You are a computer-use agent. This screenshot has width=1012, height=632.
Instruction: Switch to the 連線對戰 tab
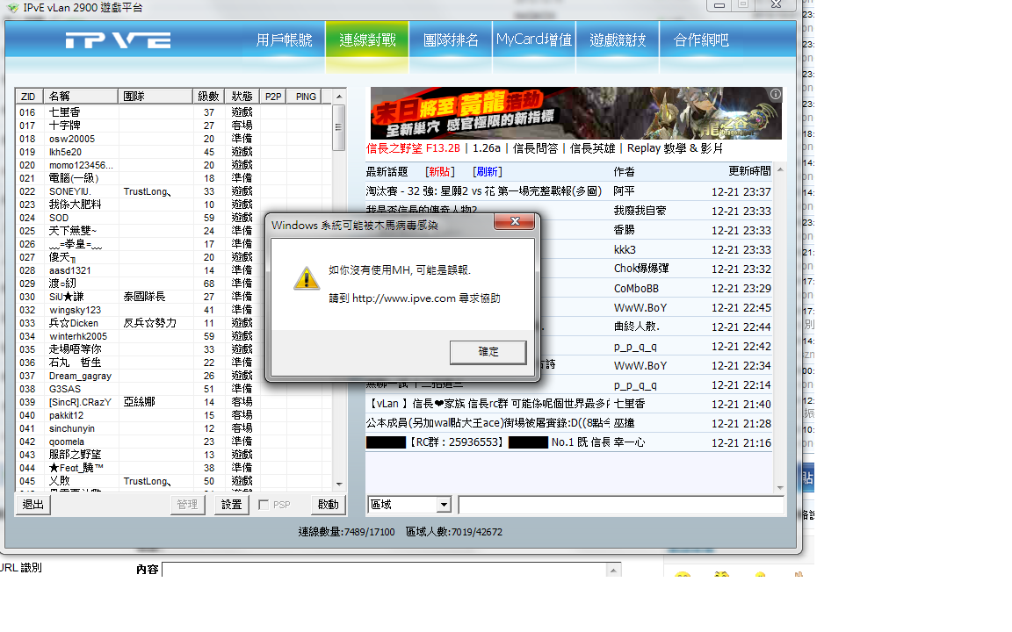pos(367,40)
